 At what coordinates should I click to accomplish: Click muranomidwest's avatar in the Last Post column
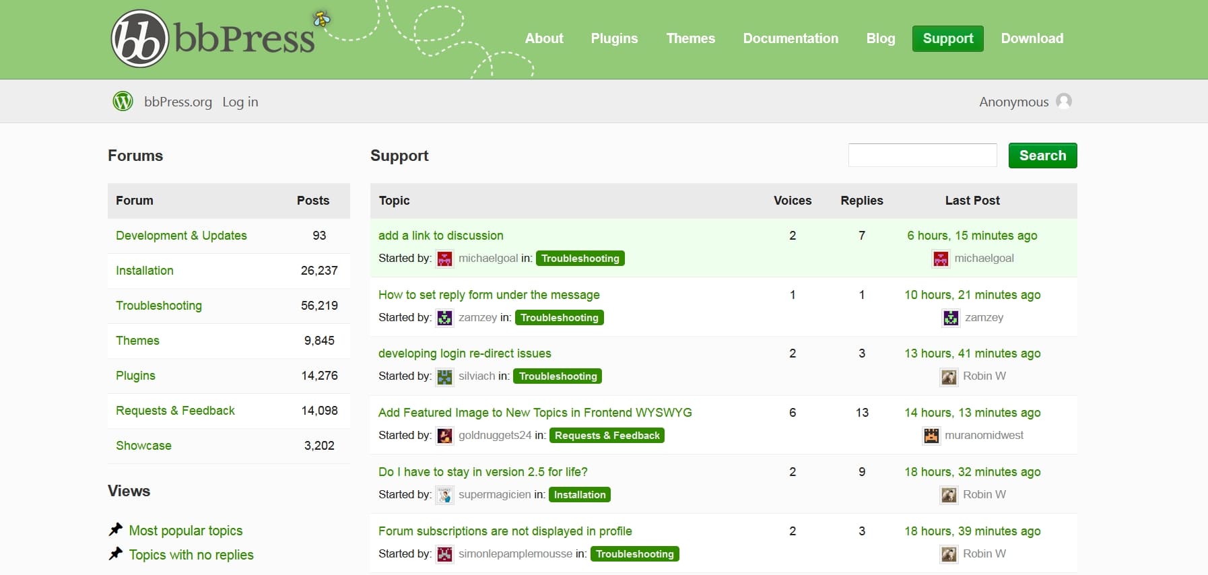[931, 436]
